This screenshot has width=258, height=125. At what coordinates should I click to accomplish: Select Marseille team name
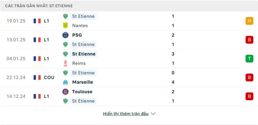(83, 82)
